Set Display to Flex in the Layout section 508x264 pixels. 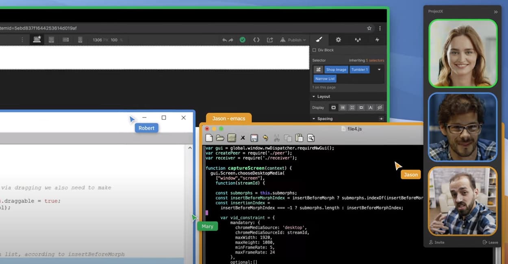pyautogui.click(x=343, y=107)
